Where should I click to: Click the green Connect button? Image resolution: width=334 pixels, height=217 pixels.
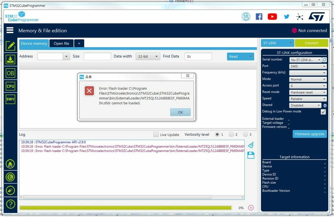[311, 43]
